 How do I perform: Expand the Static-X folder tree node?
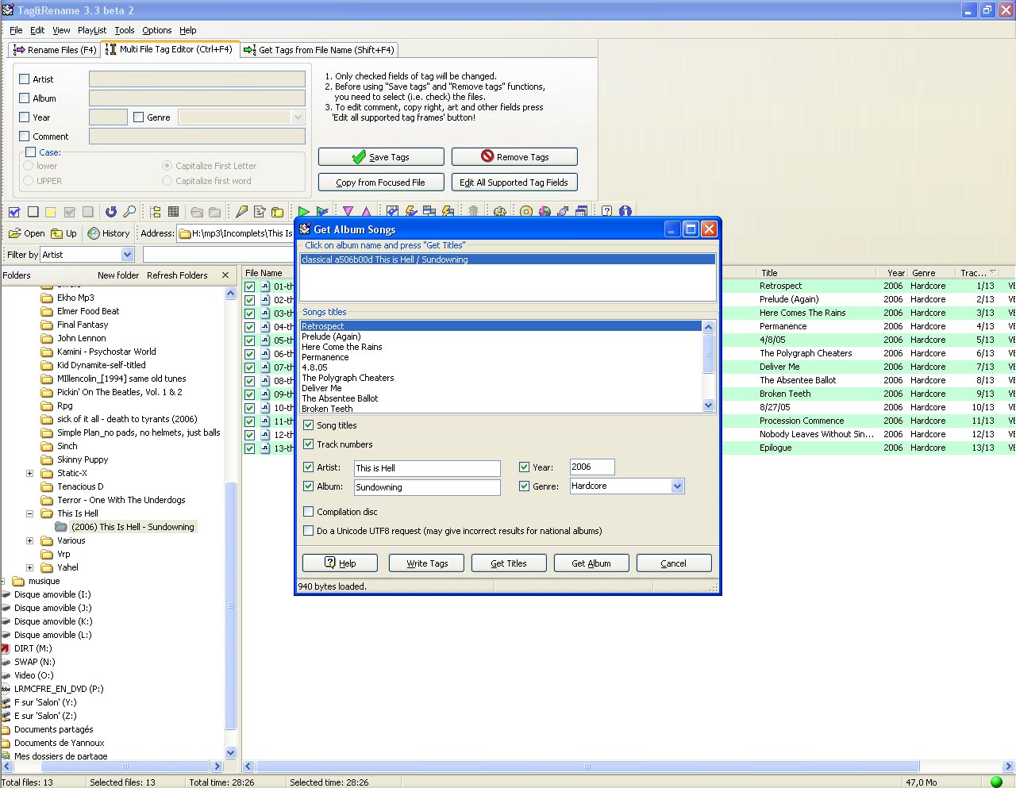point(30,473)
